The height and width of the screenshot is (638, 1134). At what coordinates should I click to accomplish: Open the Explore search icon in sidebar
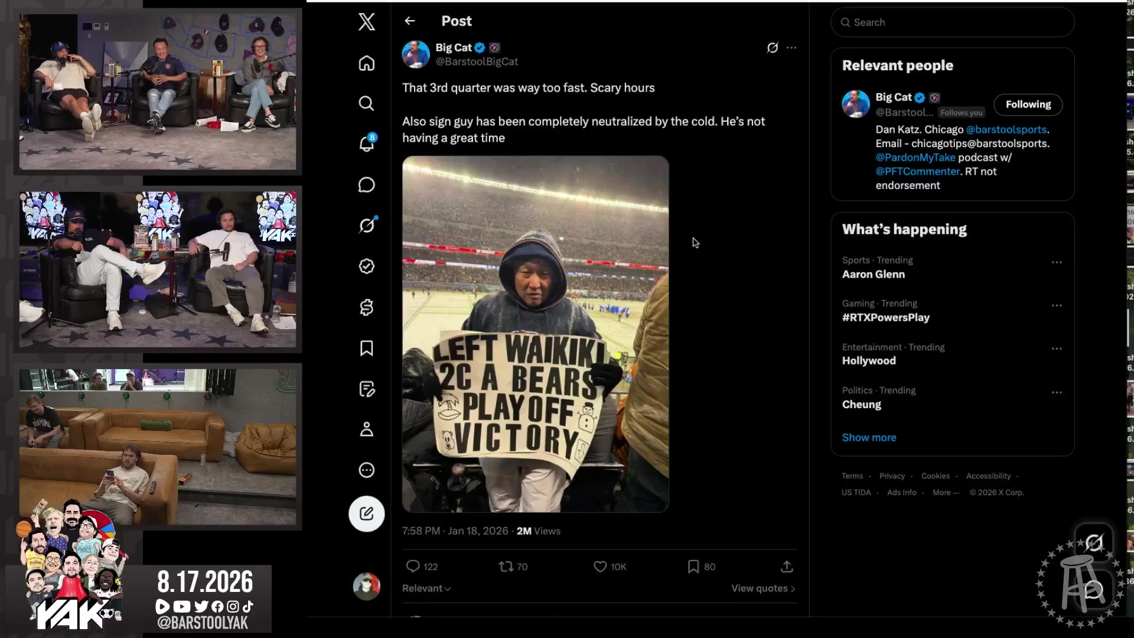click(366, 103)
